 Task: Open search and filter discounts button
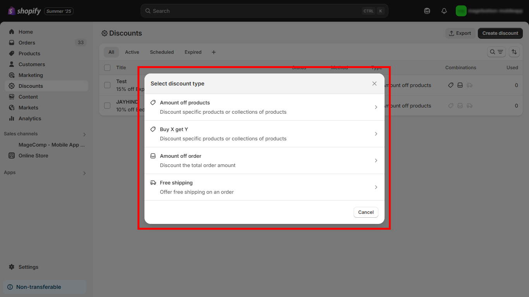point(496,52)
